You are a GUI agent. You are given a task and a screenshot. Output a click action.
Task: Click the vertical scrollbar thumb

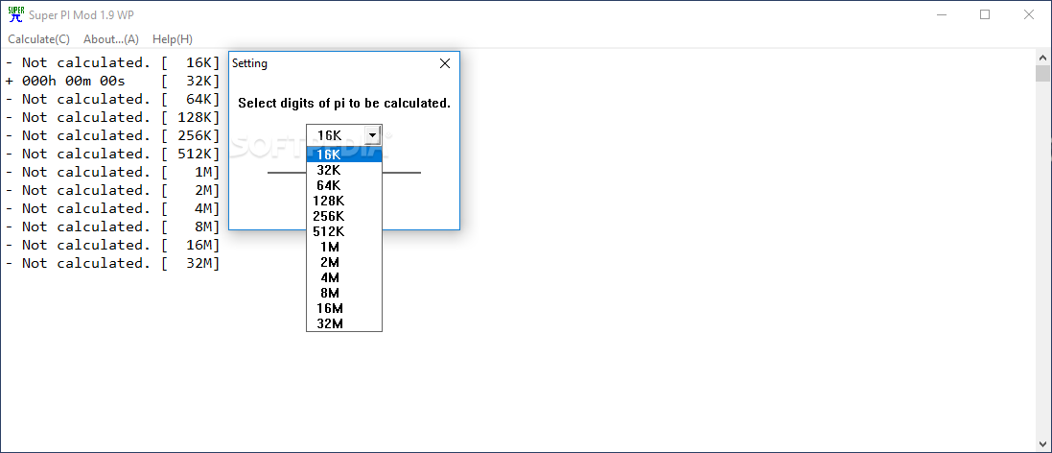1043,73
